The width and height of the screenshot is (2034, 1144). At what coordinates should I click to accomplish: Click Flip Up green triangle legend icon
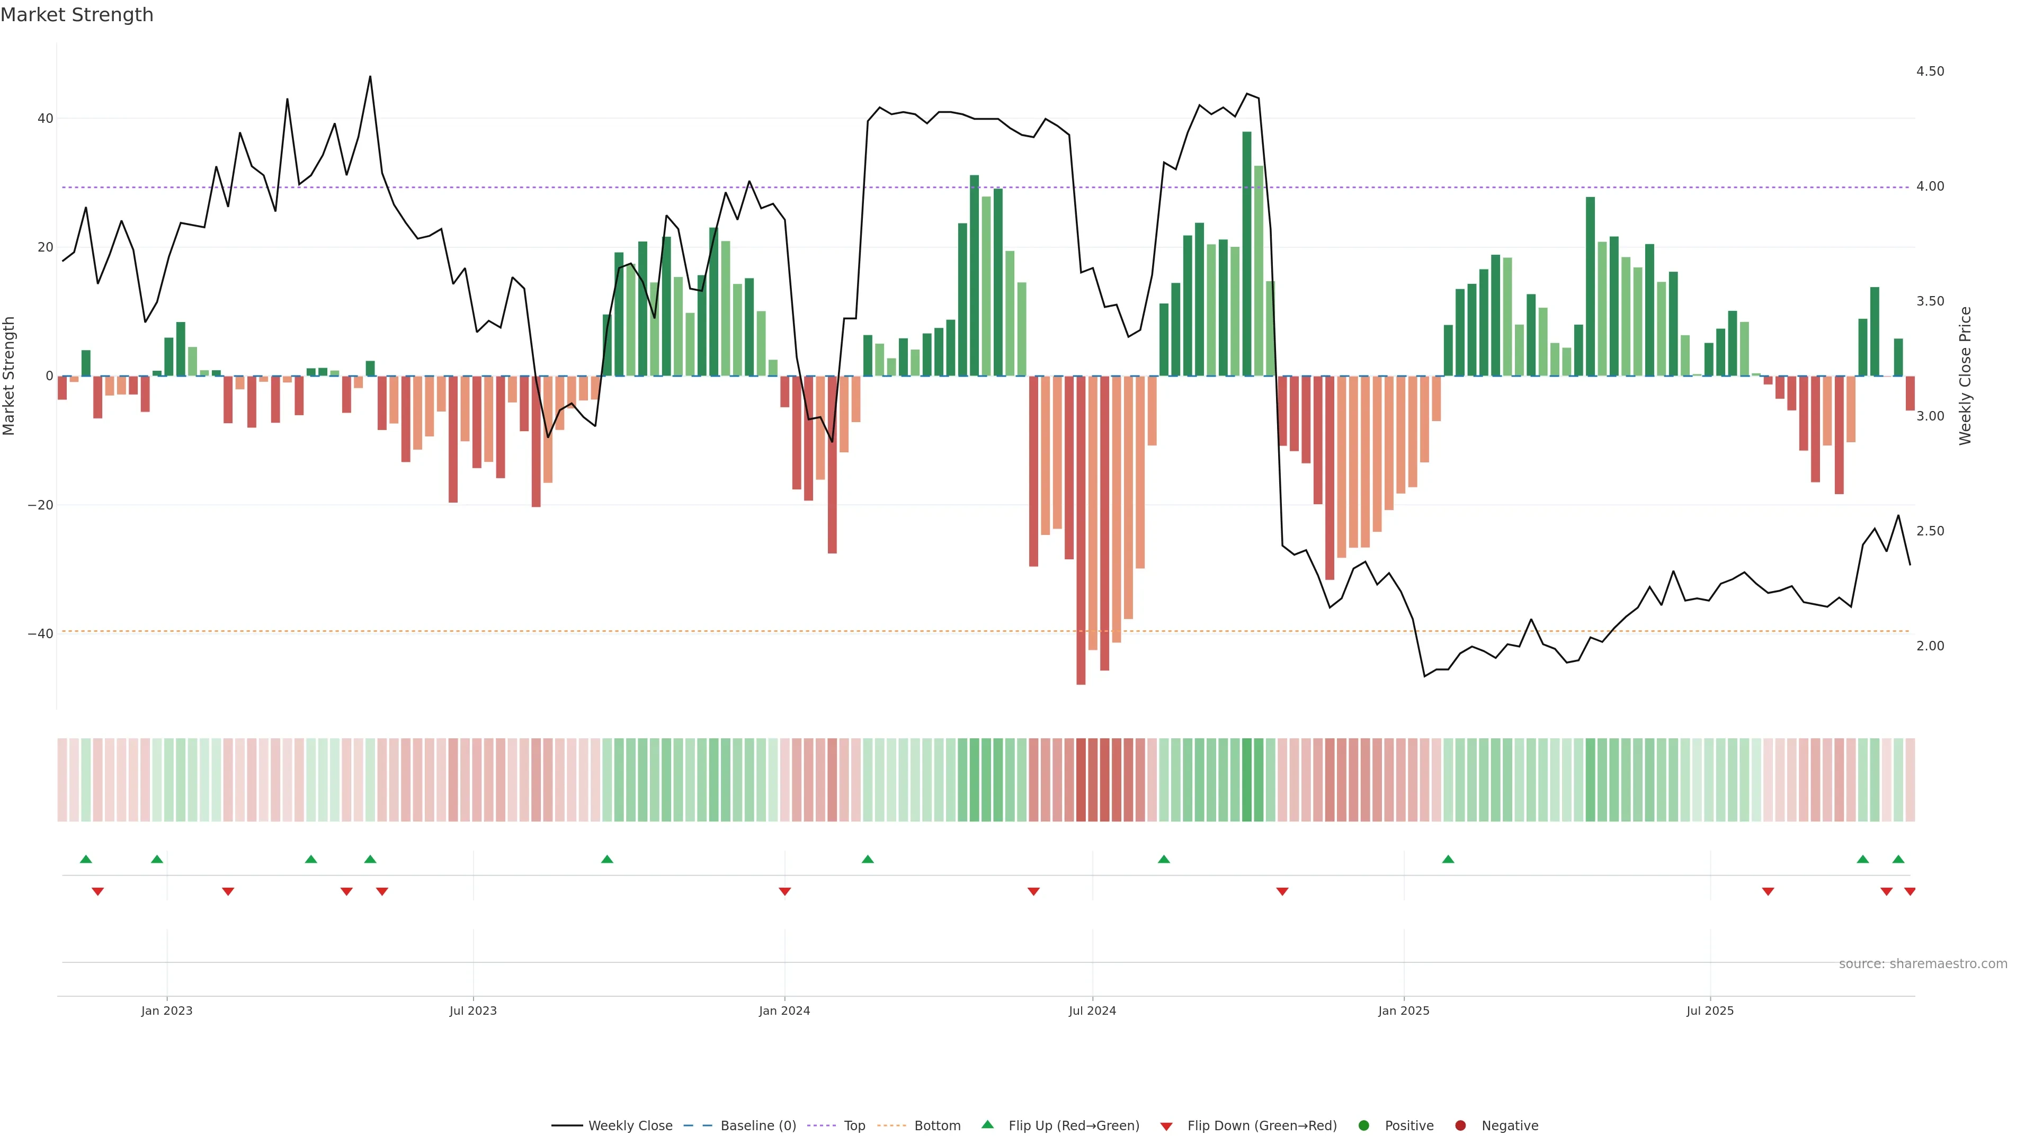click(987, 1125)
